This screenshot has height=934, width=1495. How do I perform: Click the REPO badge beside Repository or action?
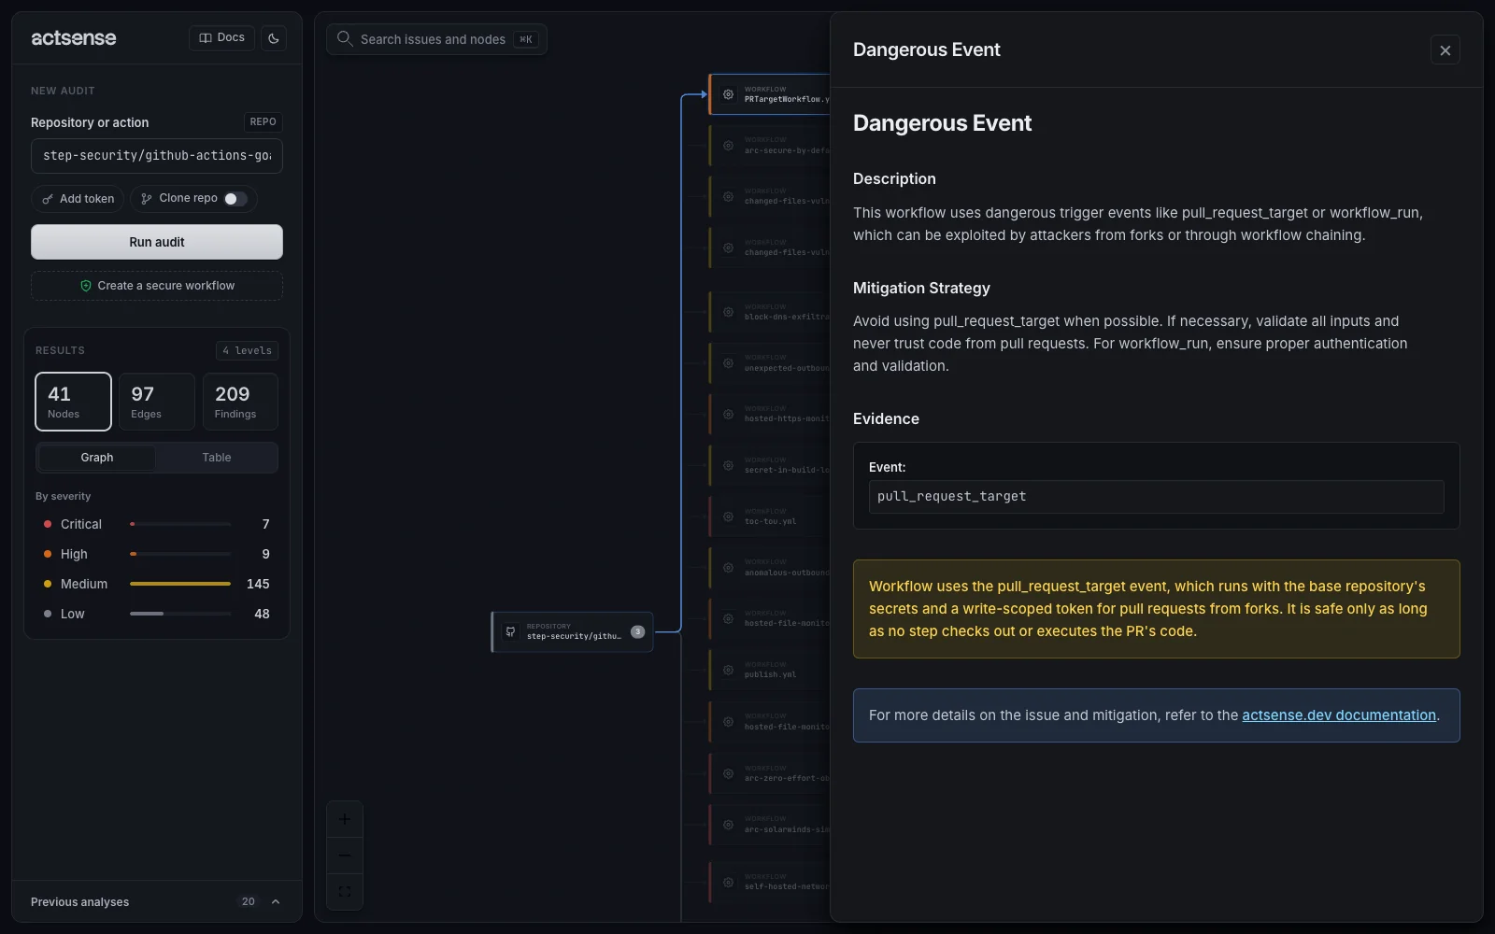pyautogui.click(x=263, y=122)
